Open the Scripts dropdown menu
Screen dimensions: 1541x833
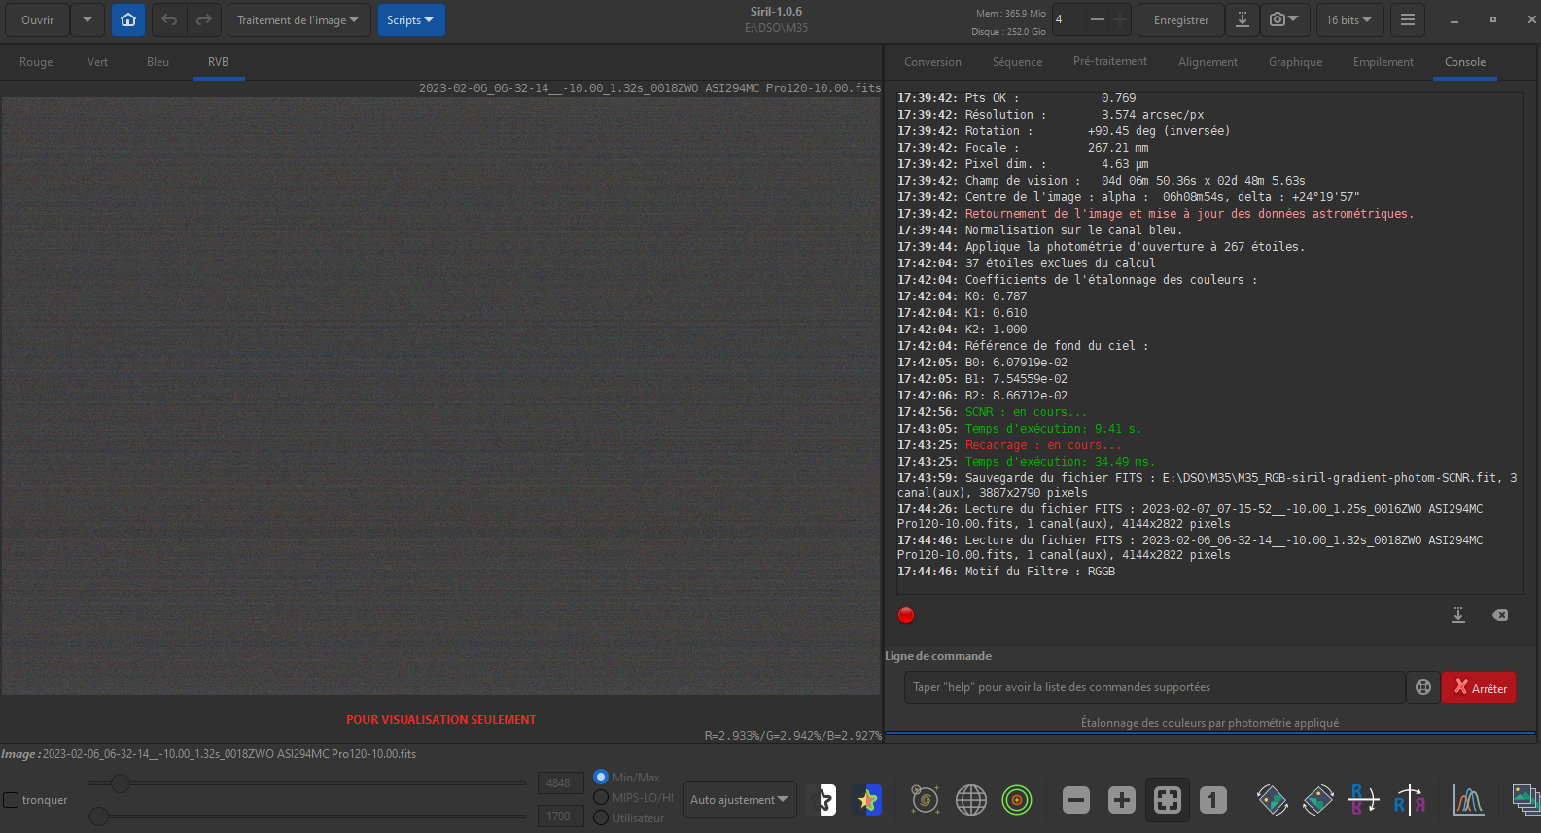tap(410, 19)
